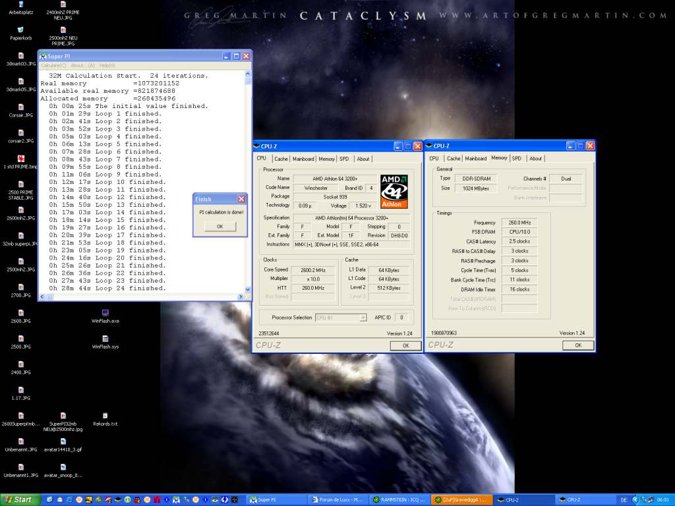Select the 2400.JPG desktop icon
The width and height of the screenshot is (675, 506).
tap(20, 368)
